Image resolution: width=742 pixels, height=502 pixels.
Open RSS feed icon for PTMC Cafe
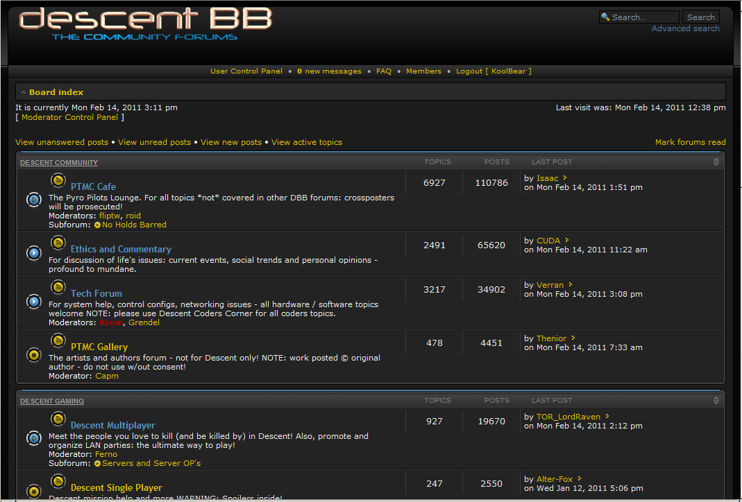click(58, 180)
